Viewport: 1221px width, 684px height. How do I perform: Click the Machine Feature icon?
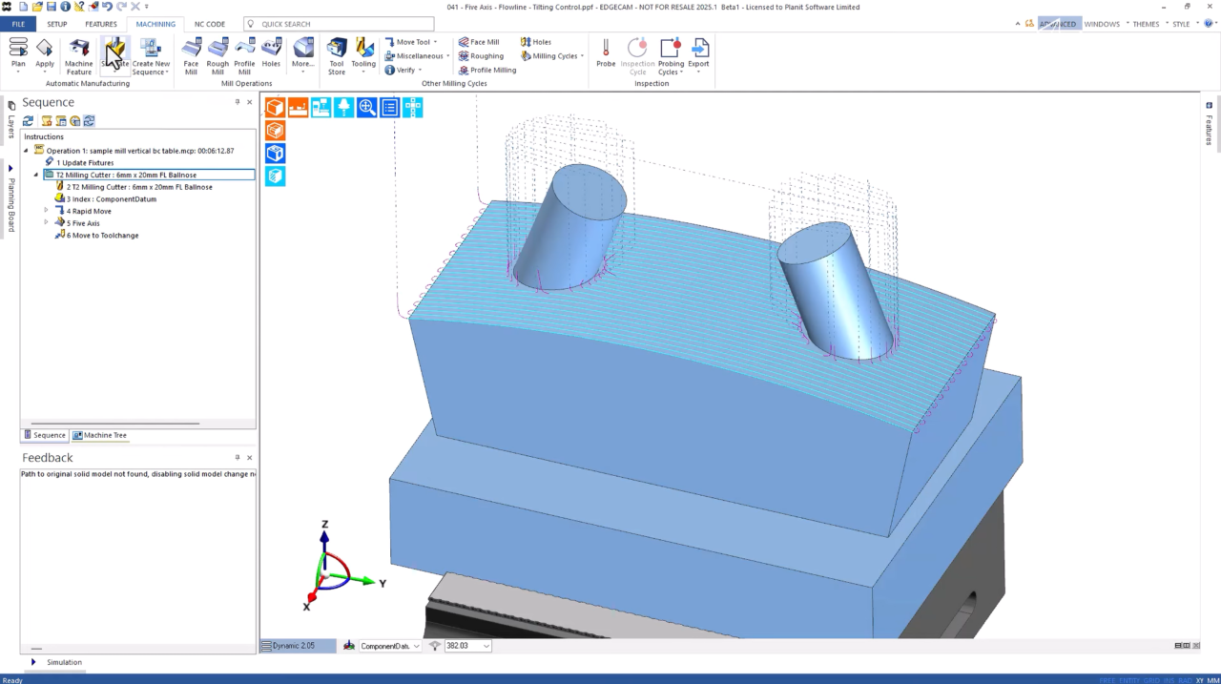[x=79, y=55]
